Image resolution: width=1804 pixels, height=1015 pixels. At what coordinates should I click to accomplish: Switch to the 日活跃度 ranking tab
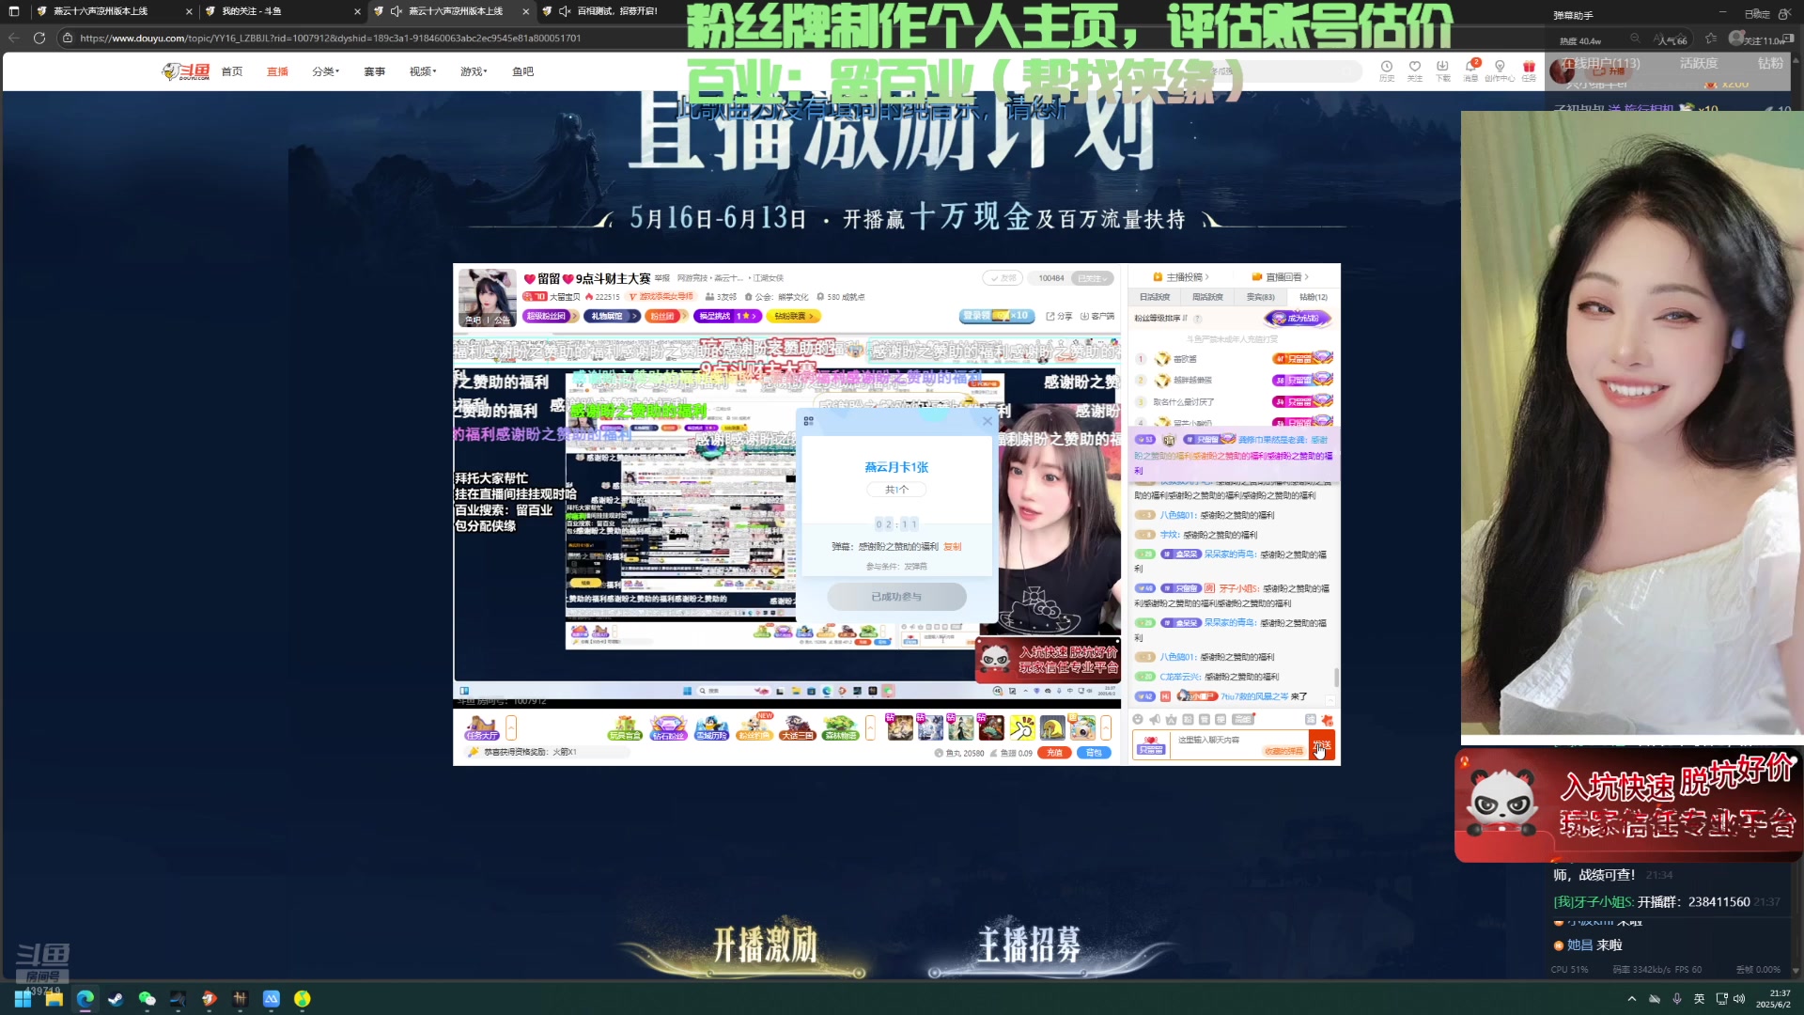tap(1155, 297)
